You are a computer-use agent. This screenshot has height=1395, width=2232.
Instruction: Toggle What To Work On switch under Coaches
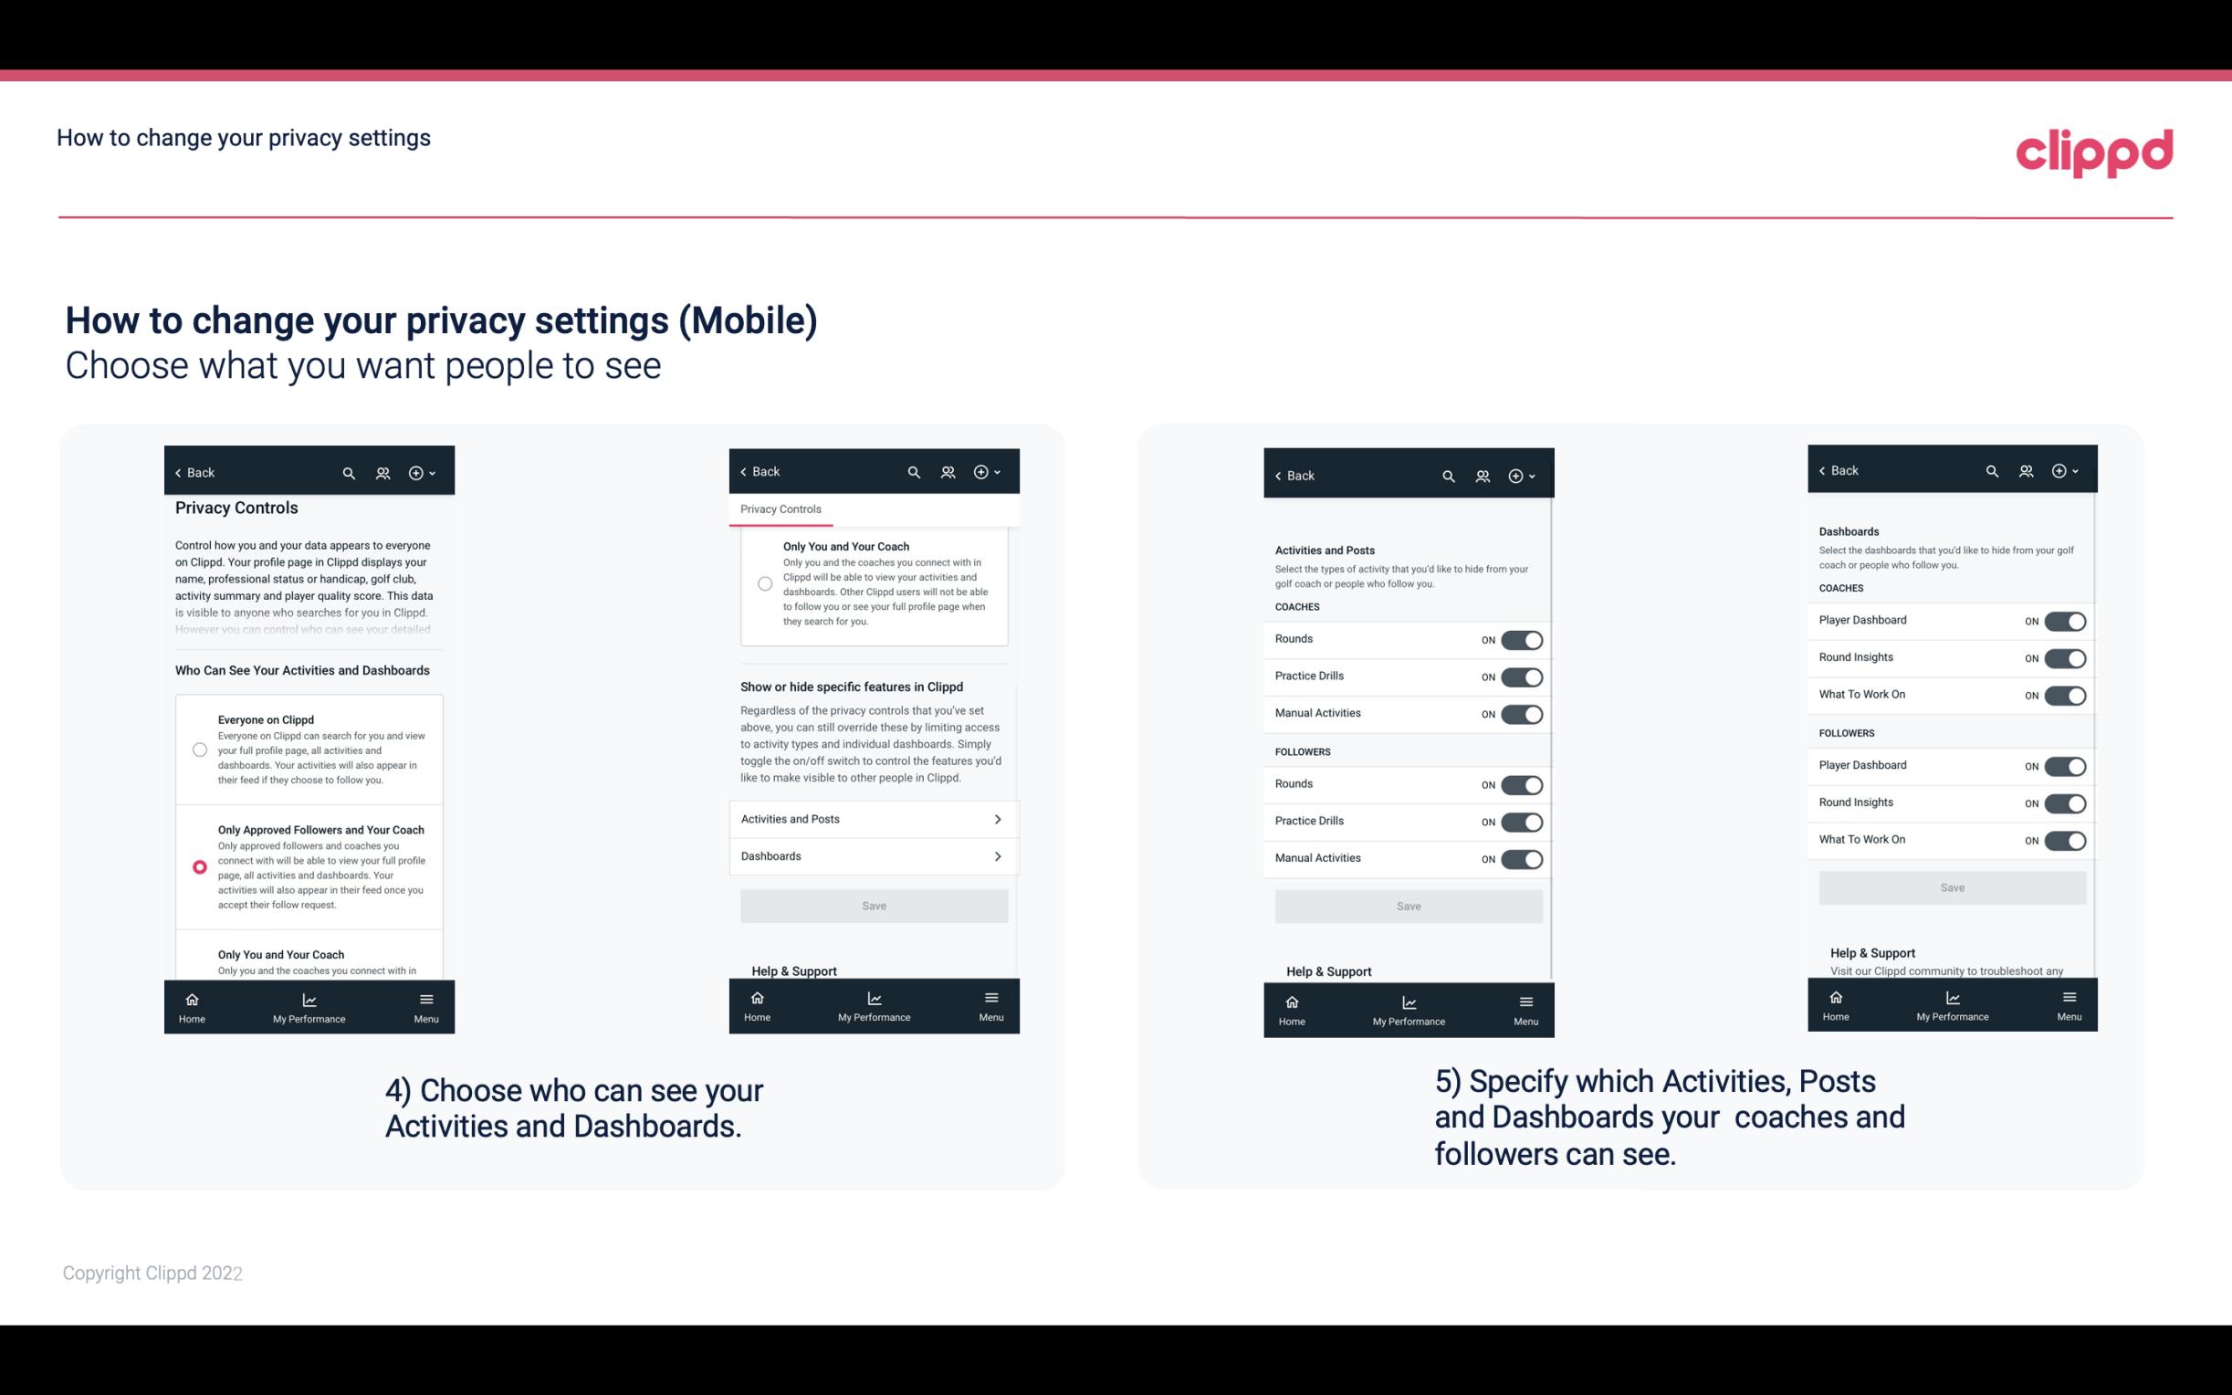[2065, 694]
